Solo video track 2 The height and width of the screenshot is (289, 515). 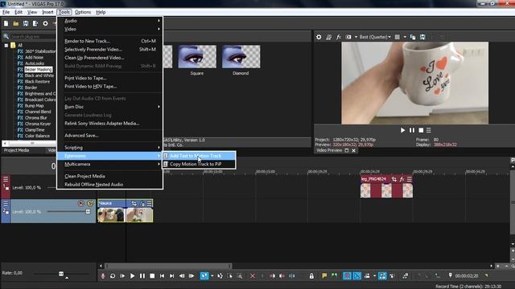click(x=89, y=203)
